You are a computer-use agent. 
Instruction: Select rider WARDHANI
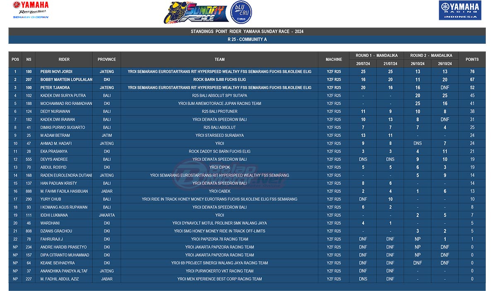coord(50,223)
